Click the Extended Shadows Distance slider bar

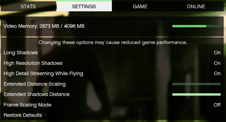click(196, 94)
